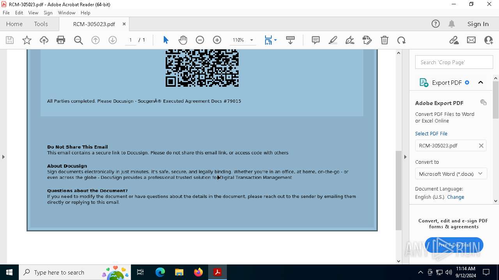Viewport: 499px width, 280px height.
Task: Open the Window menu
Action: pyautogui.click(x=67, y=13)
